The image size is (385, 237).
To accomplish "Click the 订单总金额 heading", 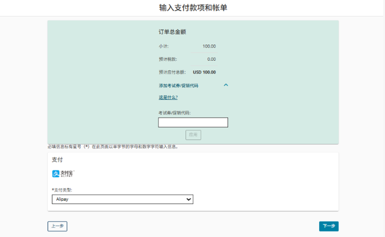I will click(x=172, y=32).
